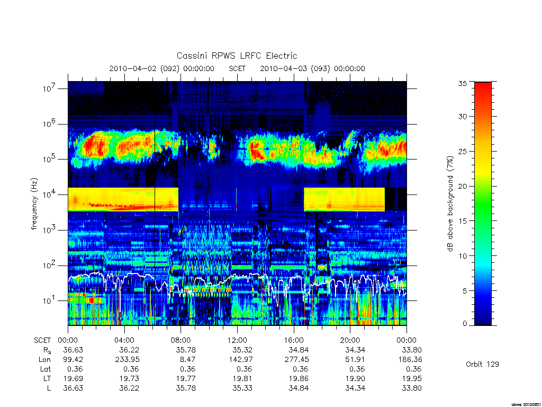Click the 'frequency (Hz)' axis label
The image size is (542, 407).
coord(34,204)
